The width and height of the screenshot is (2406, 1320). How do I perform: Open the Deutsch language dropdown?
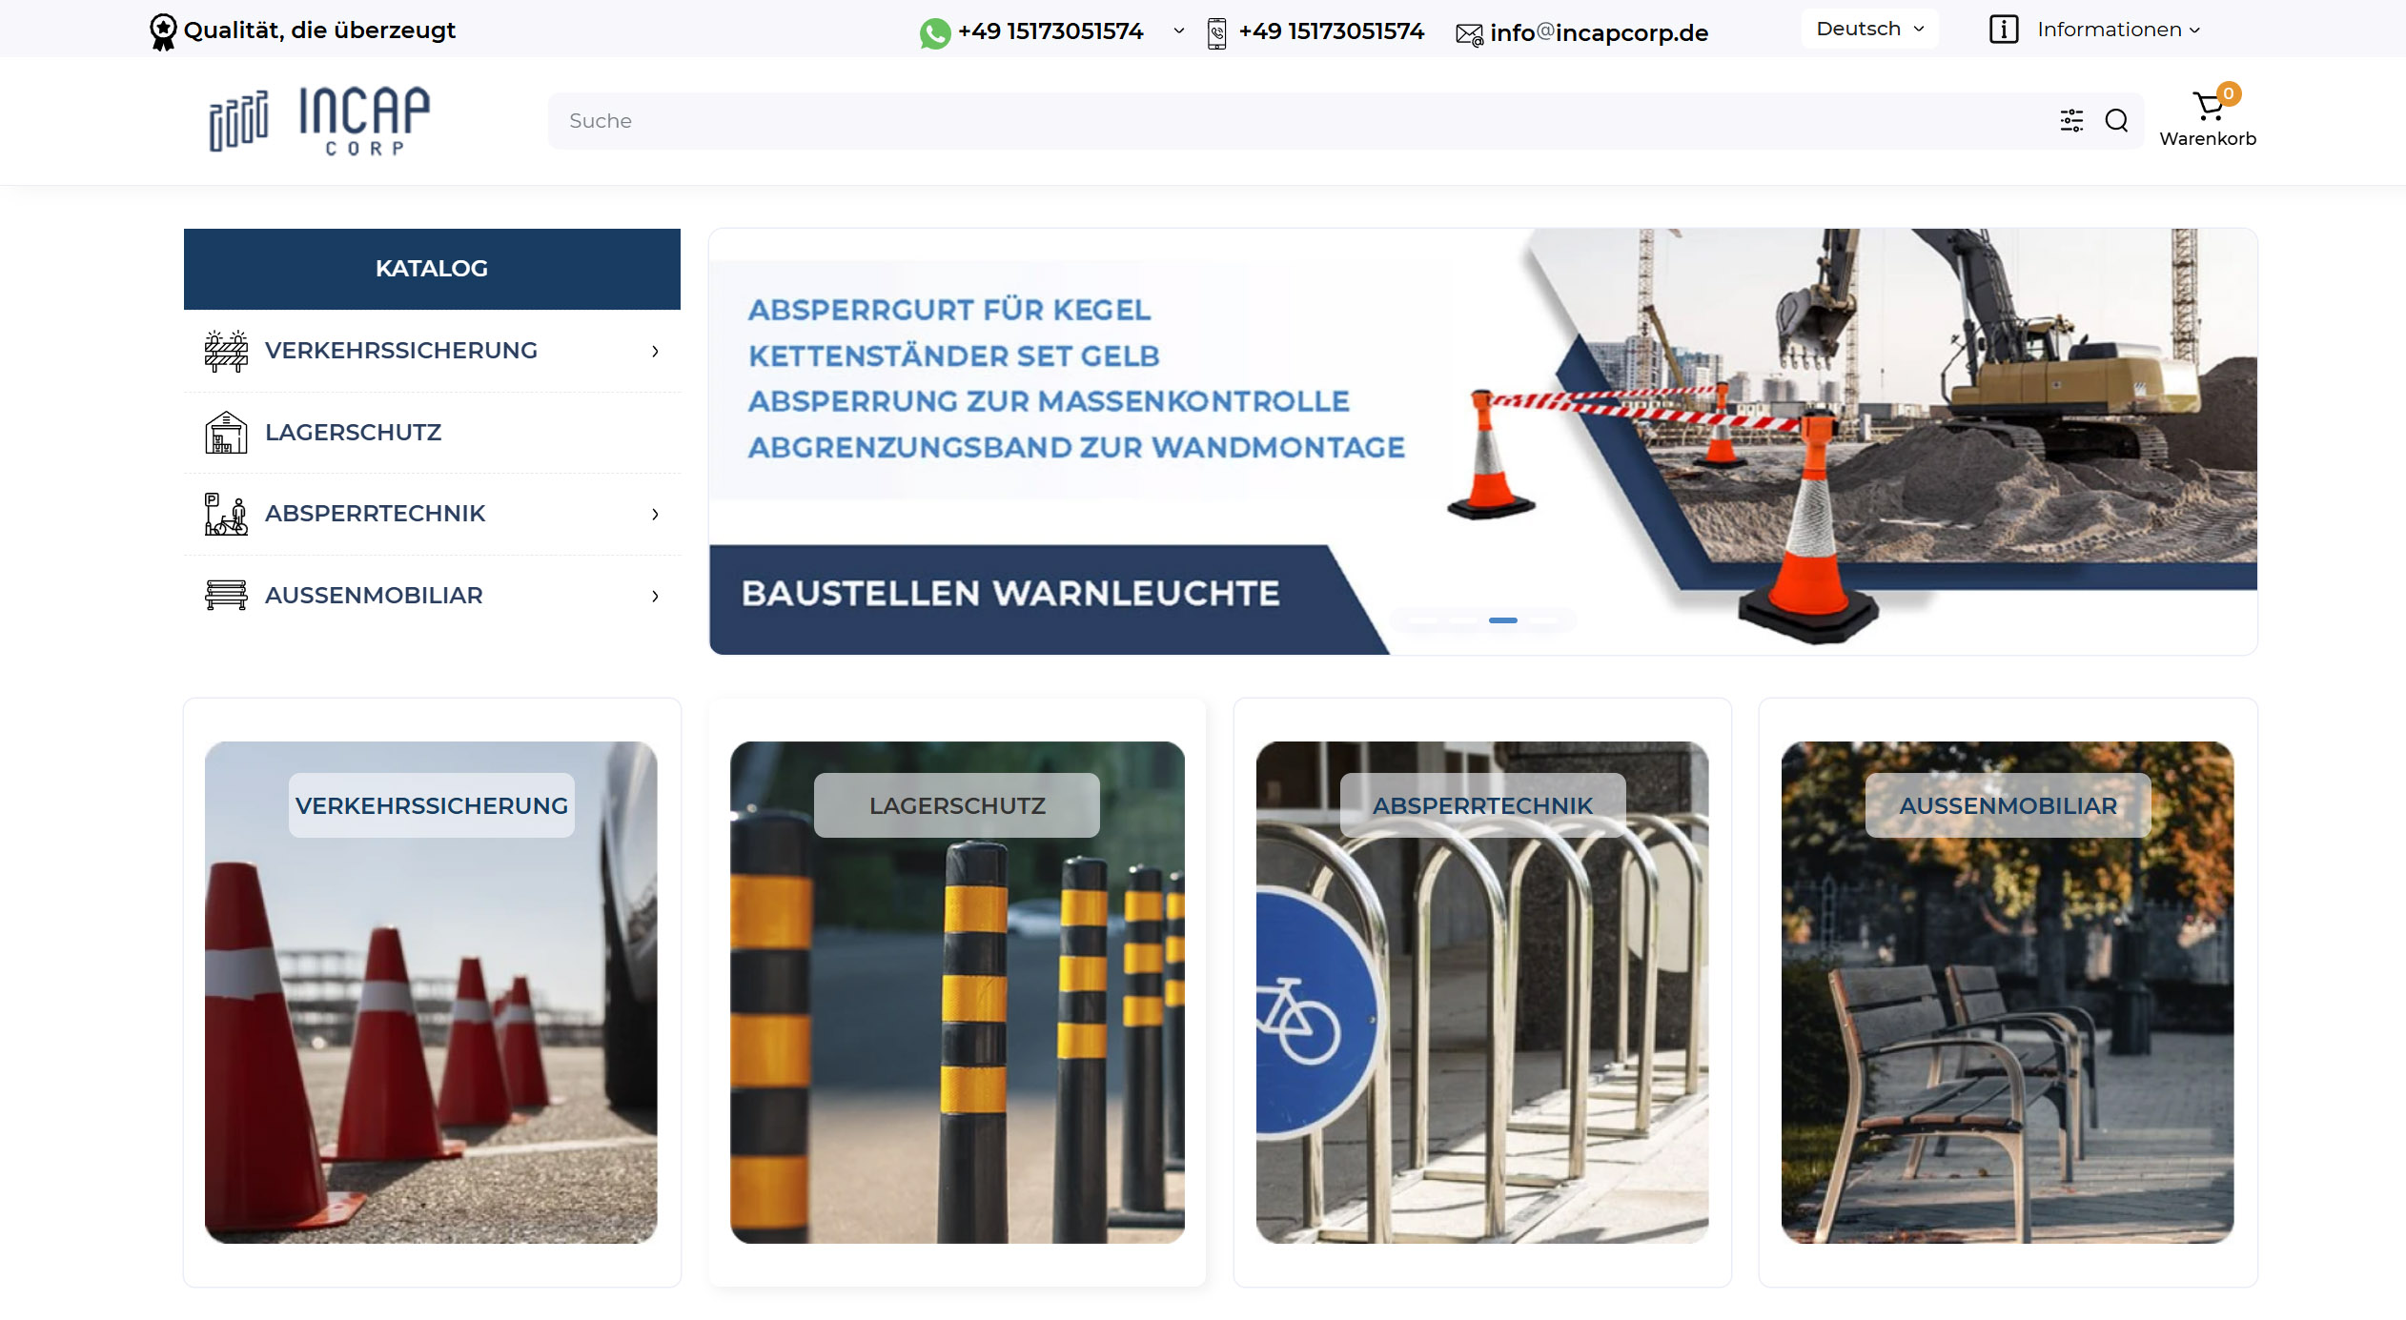pos(1869,29)
